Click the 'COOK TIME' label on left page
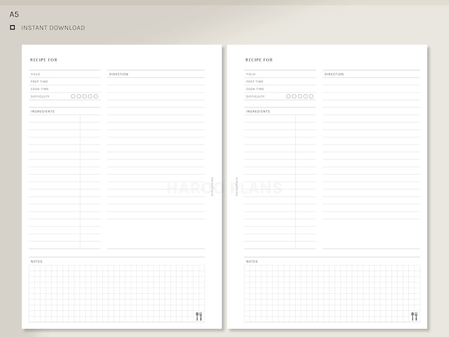Image resolution: width=449 pixels, height=337 pixels. click(x=40, y=89)
